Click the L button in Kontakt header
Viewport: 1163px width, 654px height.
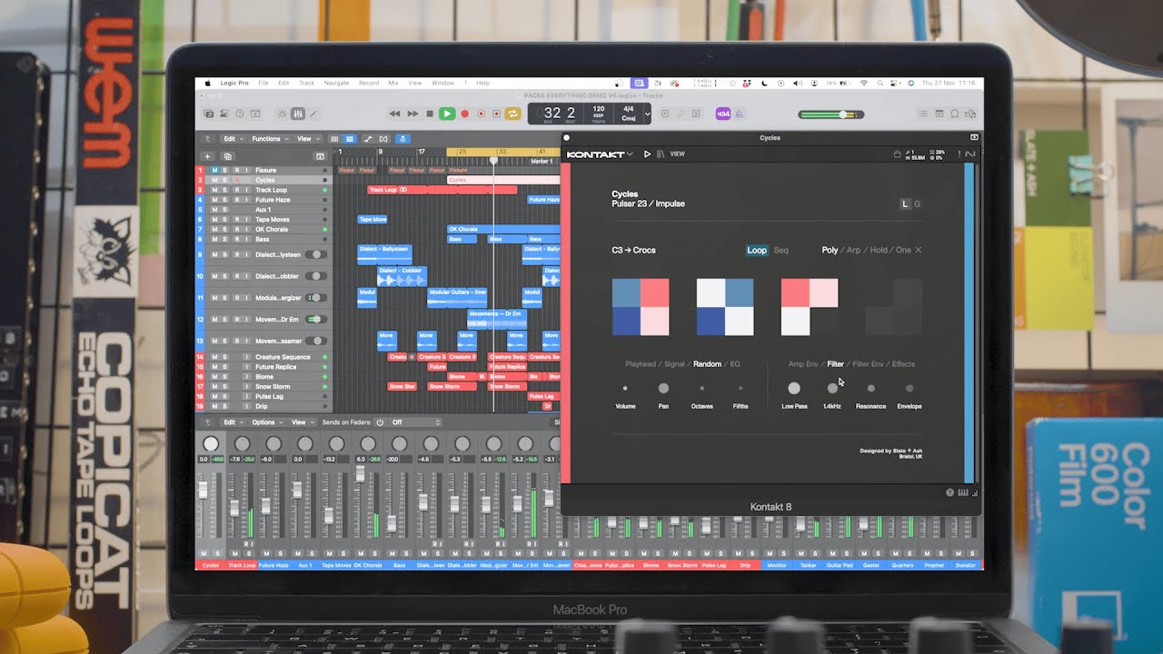[905, 204]
